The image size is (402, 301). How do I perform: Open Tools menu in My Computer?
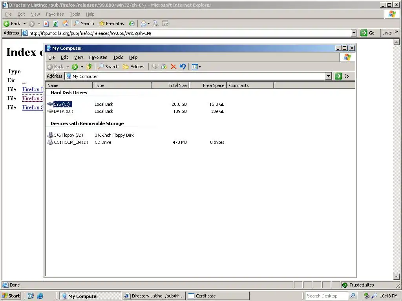[118, 57]
